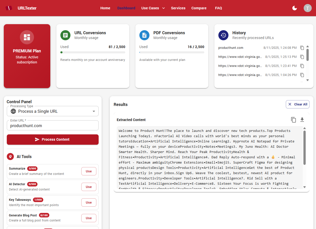
Task: Click the Key Takeaways 1/500 badge
Action: 38,200
